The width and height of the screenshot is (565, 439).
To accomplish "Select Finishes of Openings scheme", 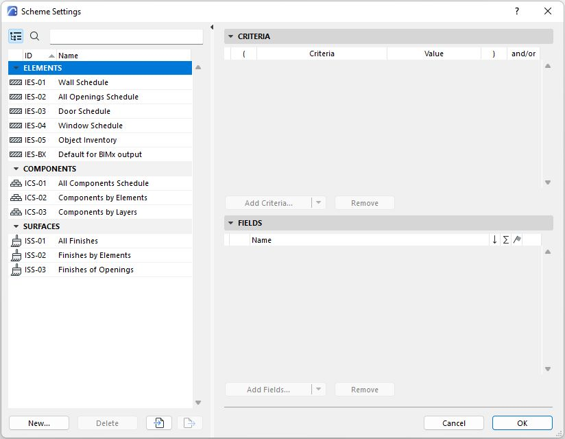I will [100, 270].
